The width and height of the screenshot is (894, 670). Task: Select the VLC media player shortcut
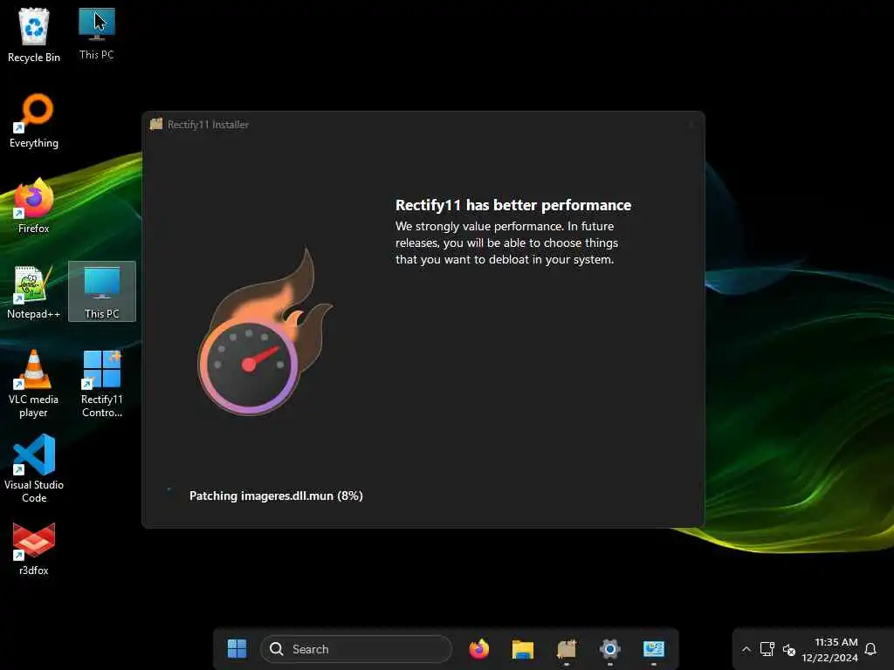click(34, 384)
